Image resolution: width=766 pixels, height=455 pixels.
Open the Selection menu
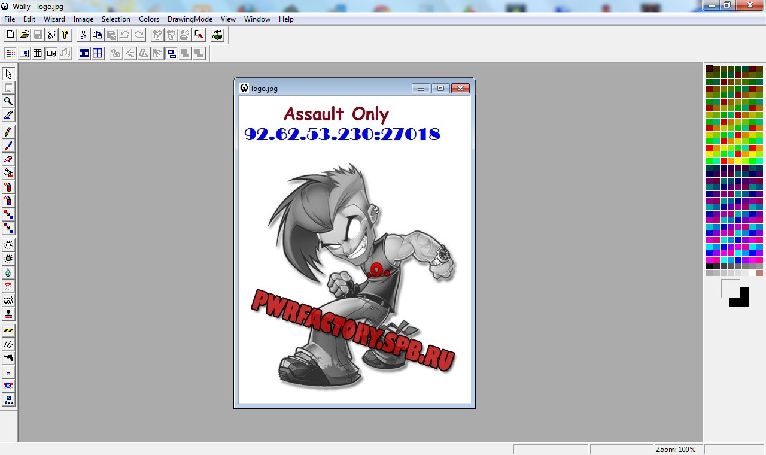pyautogui.click(x=115, y=19)
